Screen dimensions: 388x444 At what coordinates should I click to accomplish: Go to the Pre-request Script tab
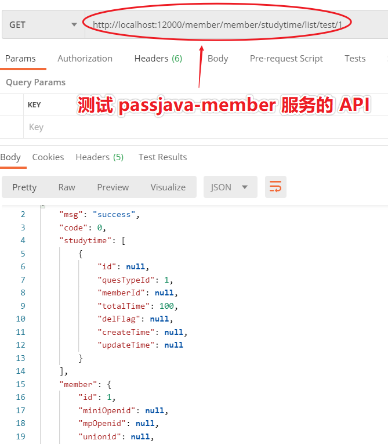[x=286, y=59]
